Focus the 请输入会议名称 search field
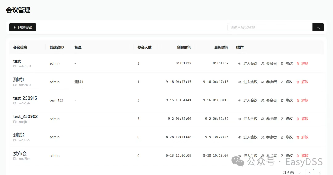The width and height of the screenshot is (333, 175). tap(270, 27)
